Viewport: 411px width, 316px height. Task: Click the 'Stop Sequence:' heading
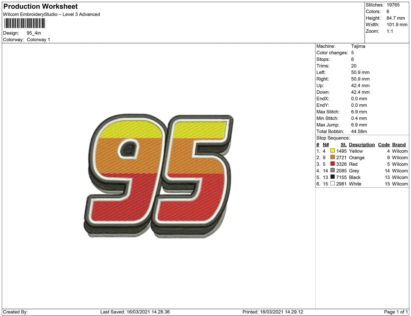click(333, 138)
